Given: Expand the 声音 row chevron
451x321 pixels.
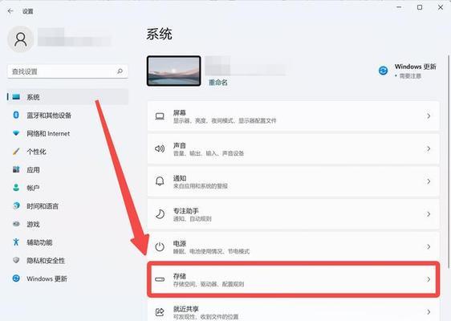Looking at the screenshot, I should (x=429, y=148).
